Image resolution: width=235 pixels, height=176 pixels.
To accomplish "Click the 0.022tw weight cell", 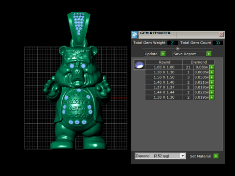I will click(x=201, y=92).
